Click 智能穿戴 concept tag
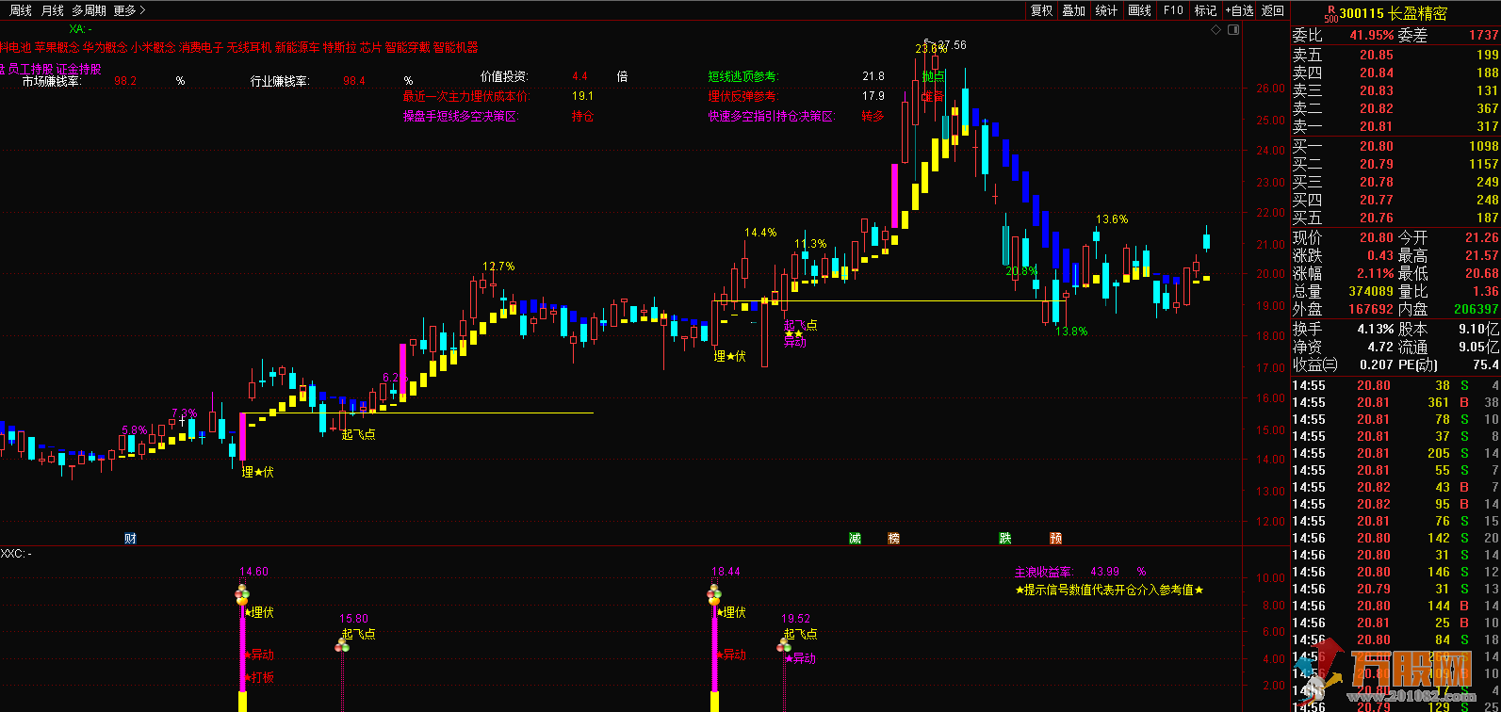 click(x=408, y=46)
